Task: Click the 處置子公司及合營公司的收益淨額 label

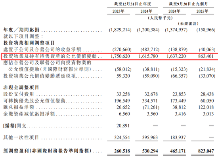Action: pos(42,49)
